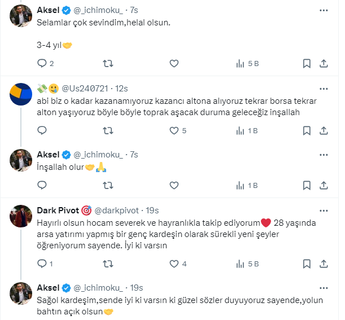Screen dimensions: 345x320
Task: Open more options on Aksel's "İnşallah olur" tweet
Action: [324, 154]
